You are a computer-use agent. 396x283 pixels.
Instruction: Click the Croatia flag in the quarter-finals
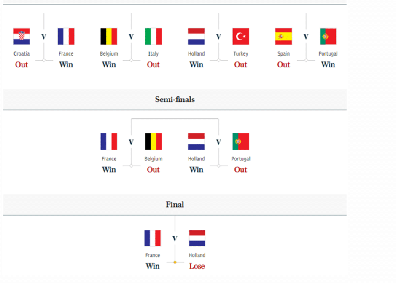(22, 37)
